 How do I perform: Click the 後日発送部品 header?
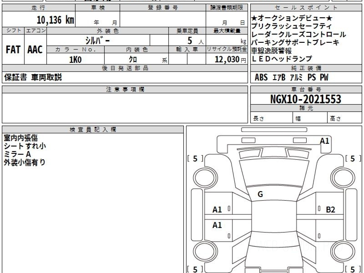[x=125, y=68]
